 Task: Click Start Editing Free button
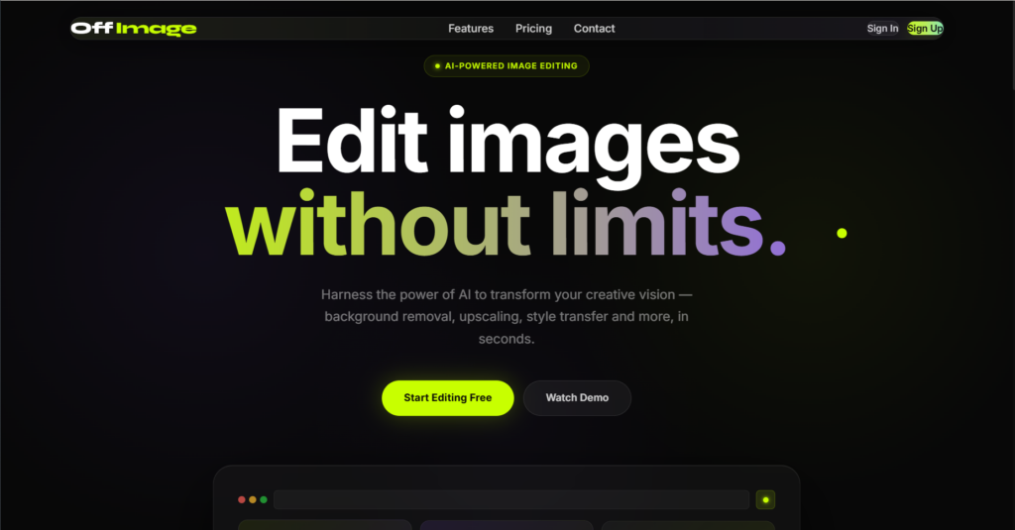(448, 398)
